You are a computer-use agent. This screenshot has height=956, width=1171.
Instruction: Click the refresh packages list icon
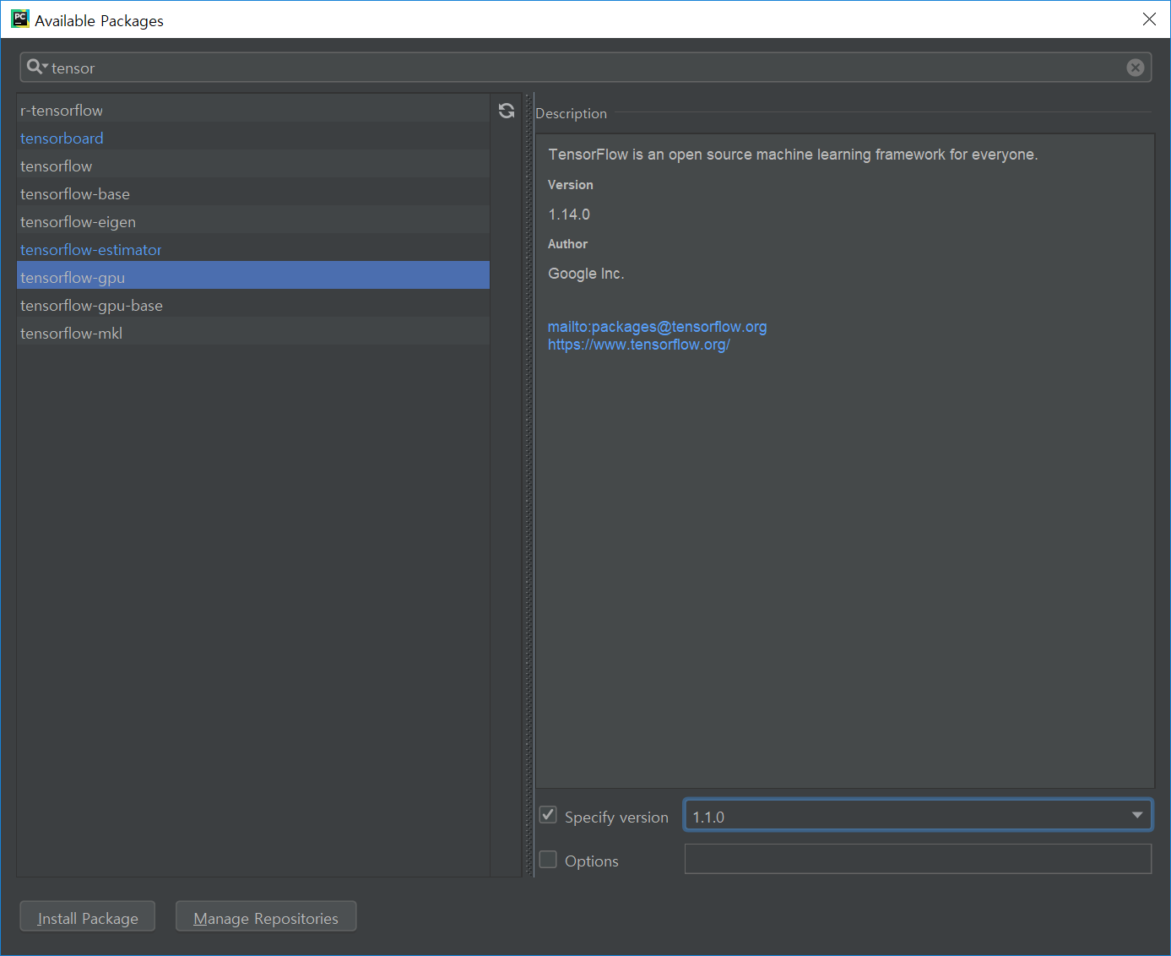507,111
